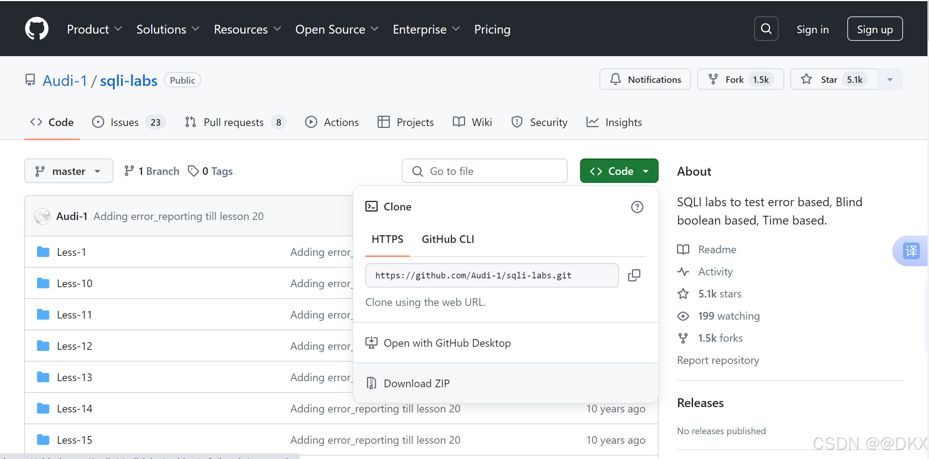This screenshot has height=459, width=929.
Task: Open the Audi-1 owner link
Action: [x=65, y=81]
